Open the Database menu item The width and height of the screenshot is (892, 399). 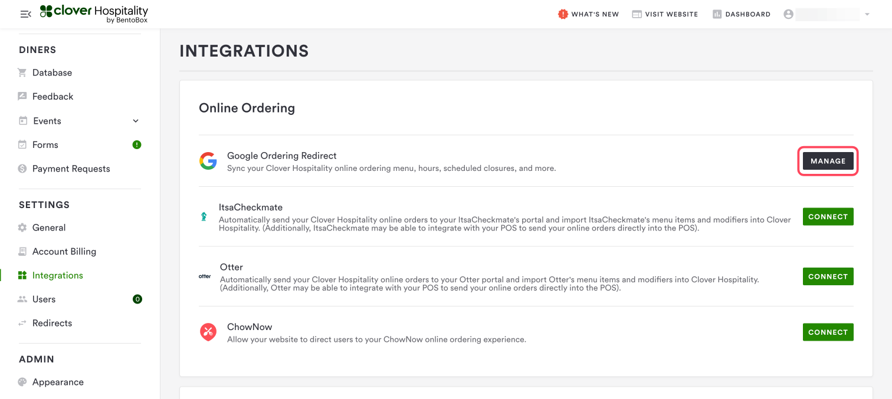click(52, 72)
